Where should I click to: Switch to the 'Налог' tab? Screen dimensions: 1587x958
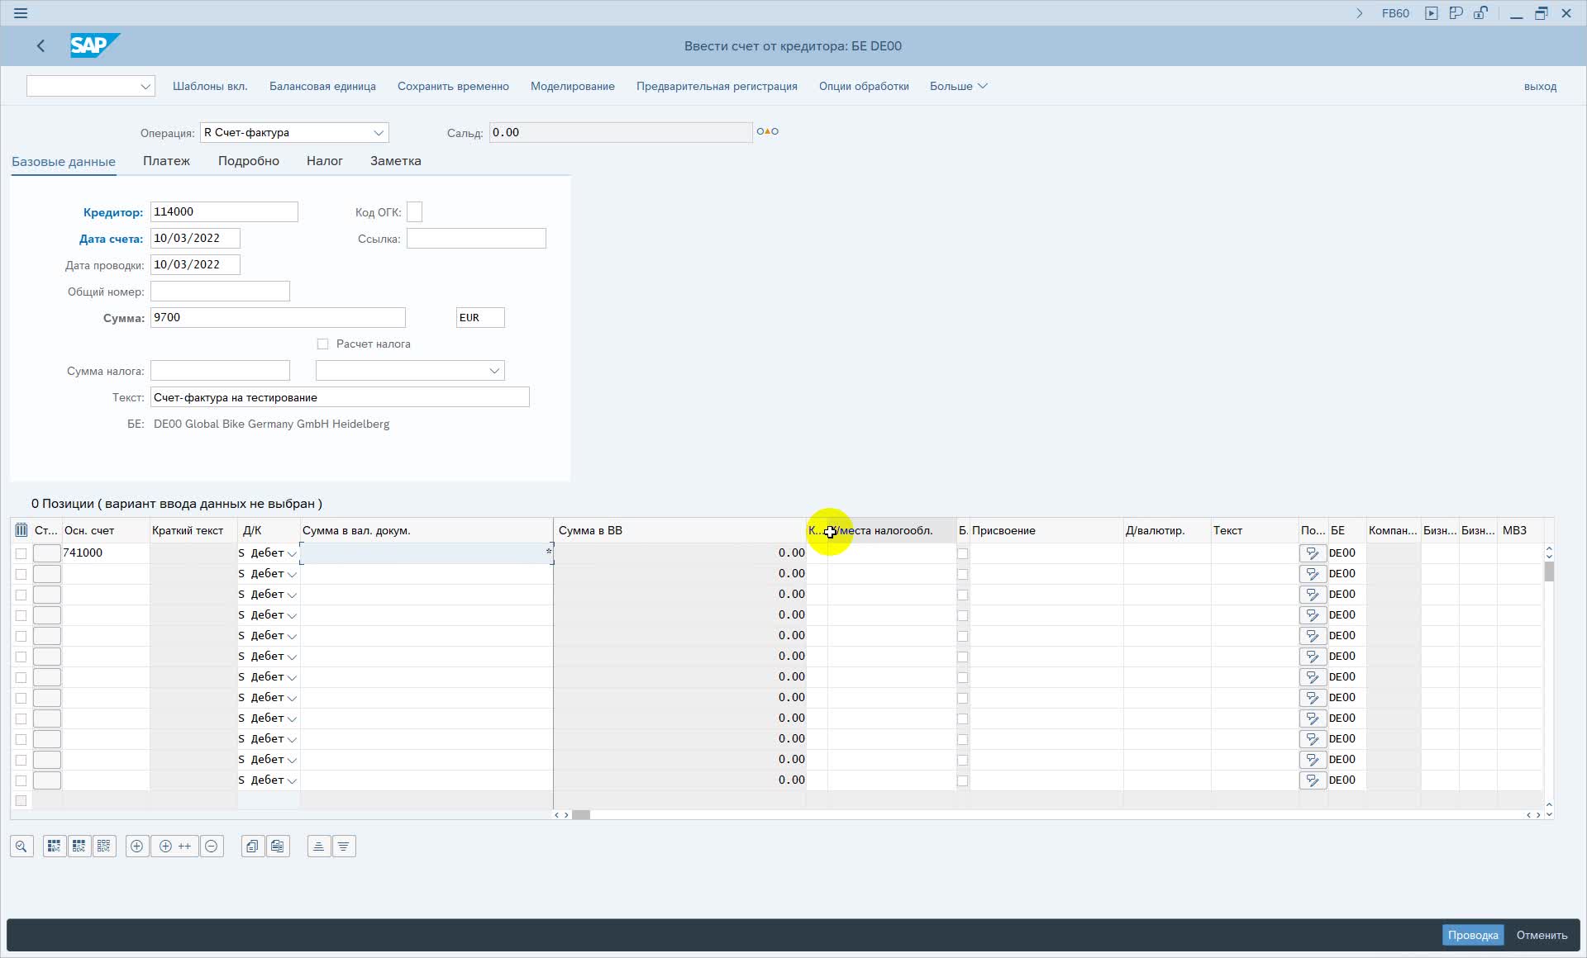[x=325, y=161]
